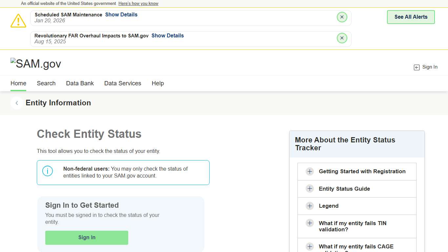The width and height of the screenshot is (448, 252).
Task: Show Details for Scheduled SAM Maintenance
Action: 121,14
